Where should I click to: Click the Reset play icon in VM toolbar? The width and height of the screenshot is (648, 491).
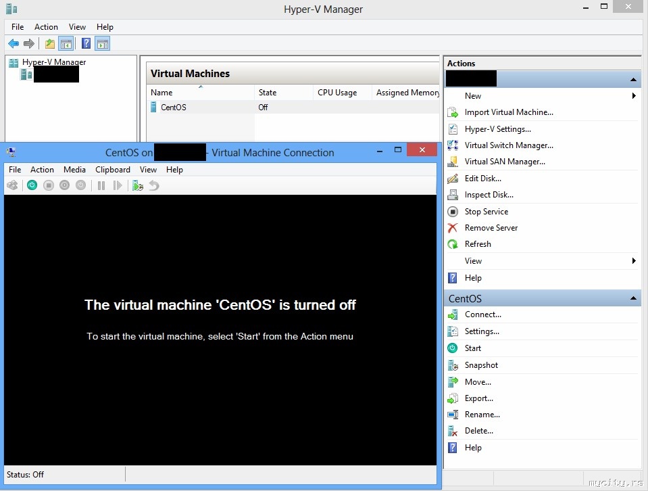tap(118, 185)
